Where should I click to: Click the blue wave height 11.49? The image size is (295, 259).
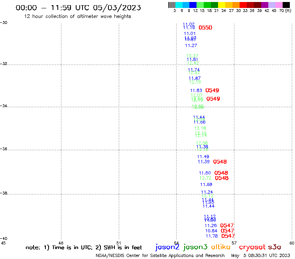tap(203, 157)
